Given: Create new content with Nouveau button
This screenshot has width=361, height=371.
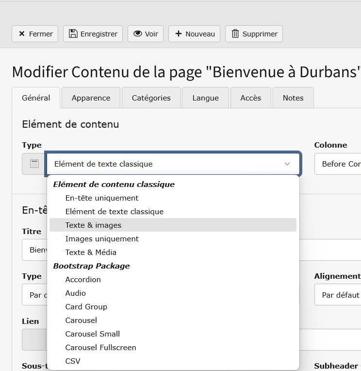Looking at the screenshot, I should (194, 34).
